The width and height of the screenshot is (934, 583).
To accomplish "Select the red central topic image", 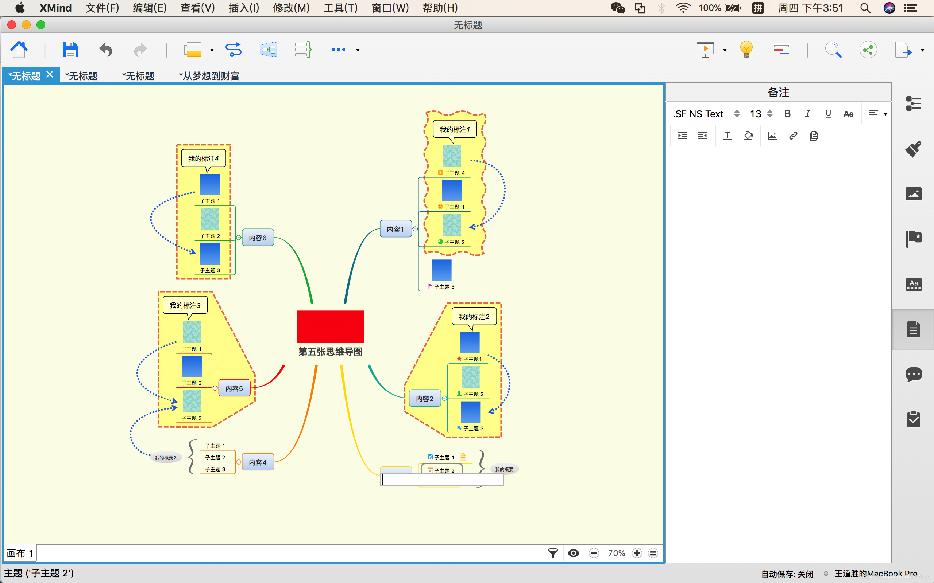I will [x=330, y=326].
